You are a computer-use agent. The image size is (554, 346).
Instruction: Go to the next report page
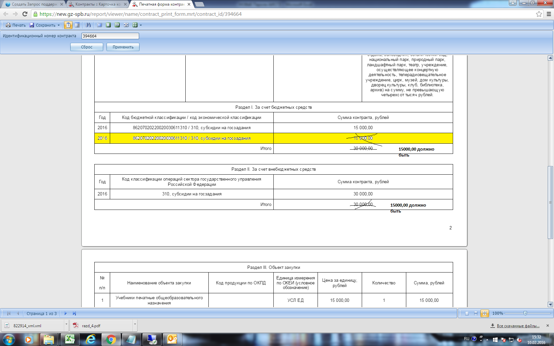65,313
